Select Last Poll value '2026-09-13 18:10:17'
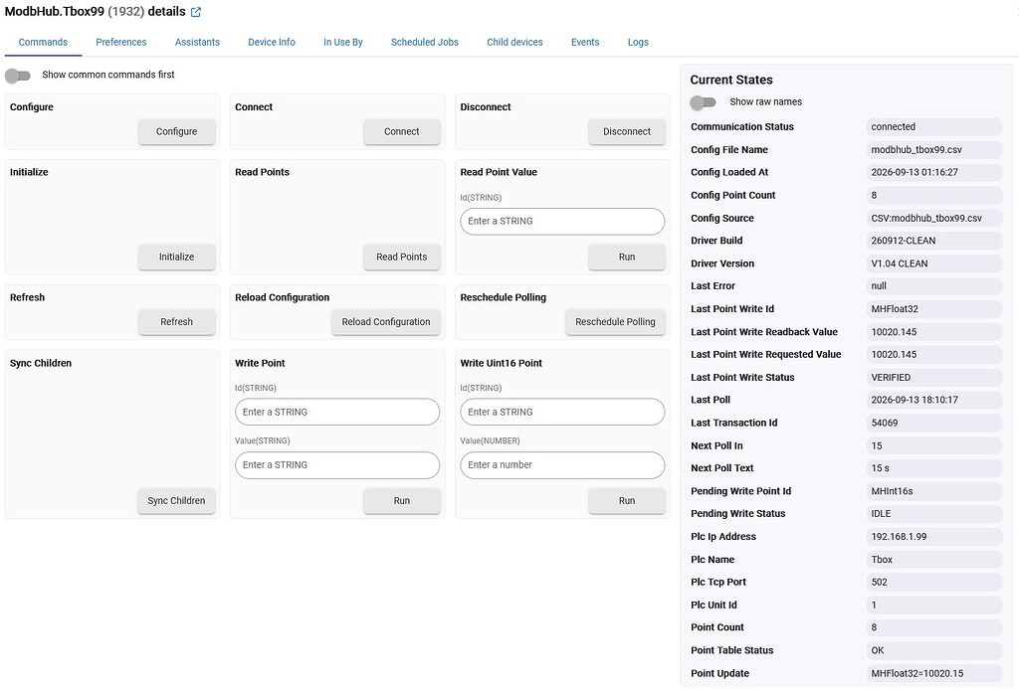This screenshot has height=695, width=1019. tap(933, 400)
